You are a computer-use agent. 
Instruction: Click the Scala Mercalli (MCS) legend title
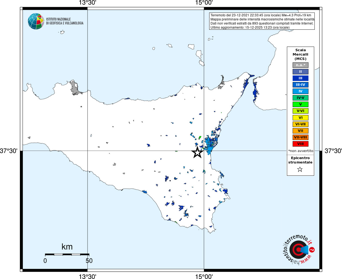coord(301,54)
